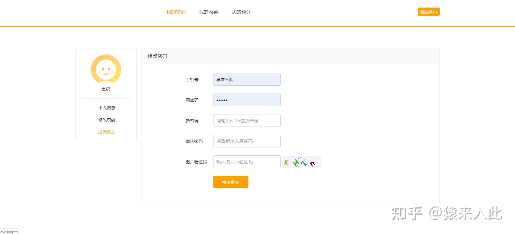515x234 pixels.
Task: Click the 新密码 input field
Action: point(247,120)
